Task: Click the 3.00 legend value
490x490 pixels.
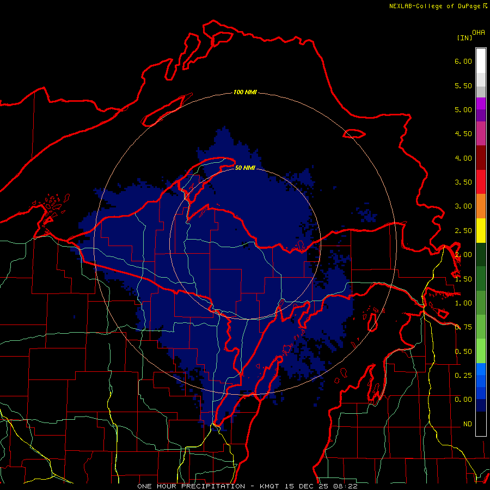Action: coord(463,206)
